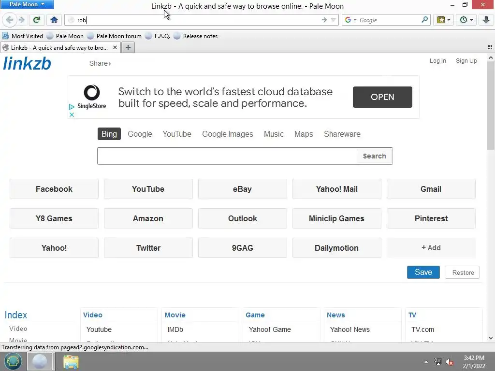The width and height of the screenshot is (495, 371).
Task: Open the Pinterest shortcut tile
Action: [431, 218]
